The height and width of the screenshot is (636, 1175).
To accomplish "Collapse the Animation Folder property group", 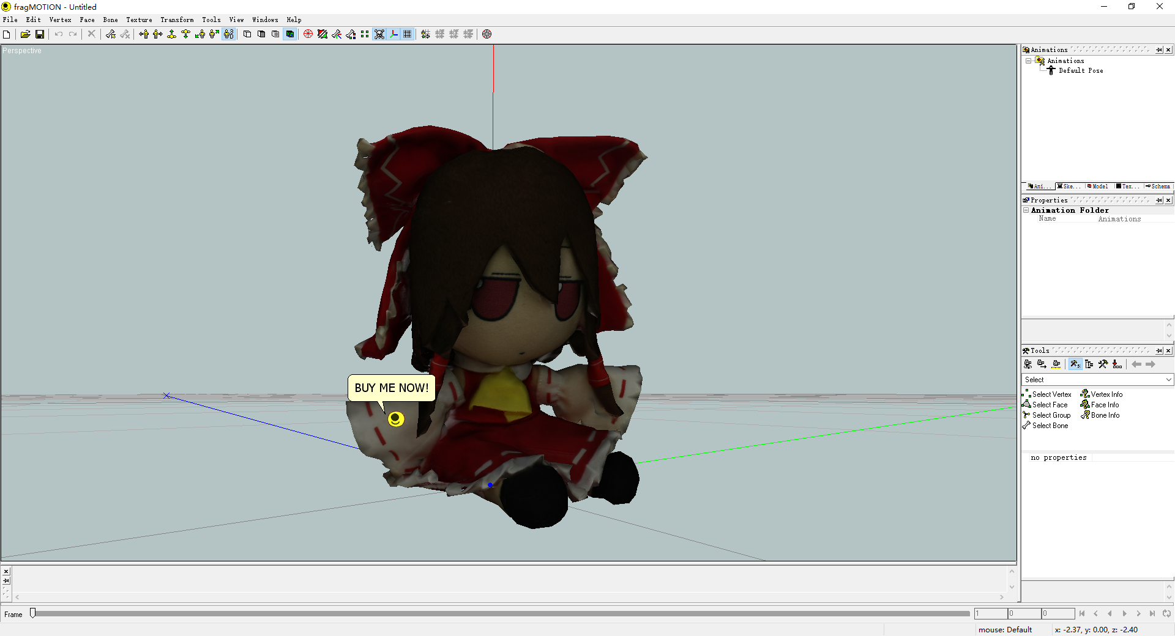I will coord(1026,210).
